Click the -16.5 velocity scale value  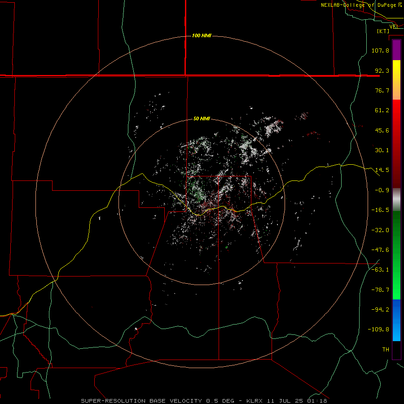380,210
